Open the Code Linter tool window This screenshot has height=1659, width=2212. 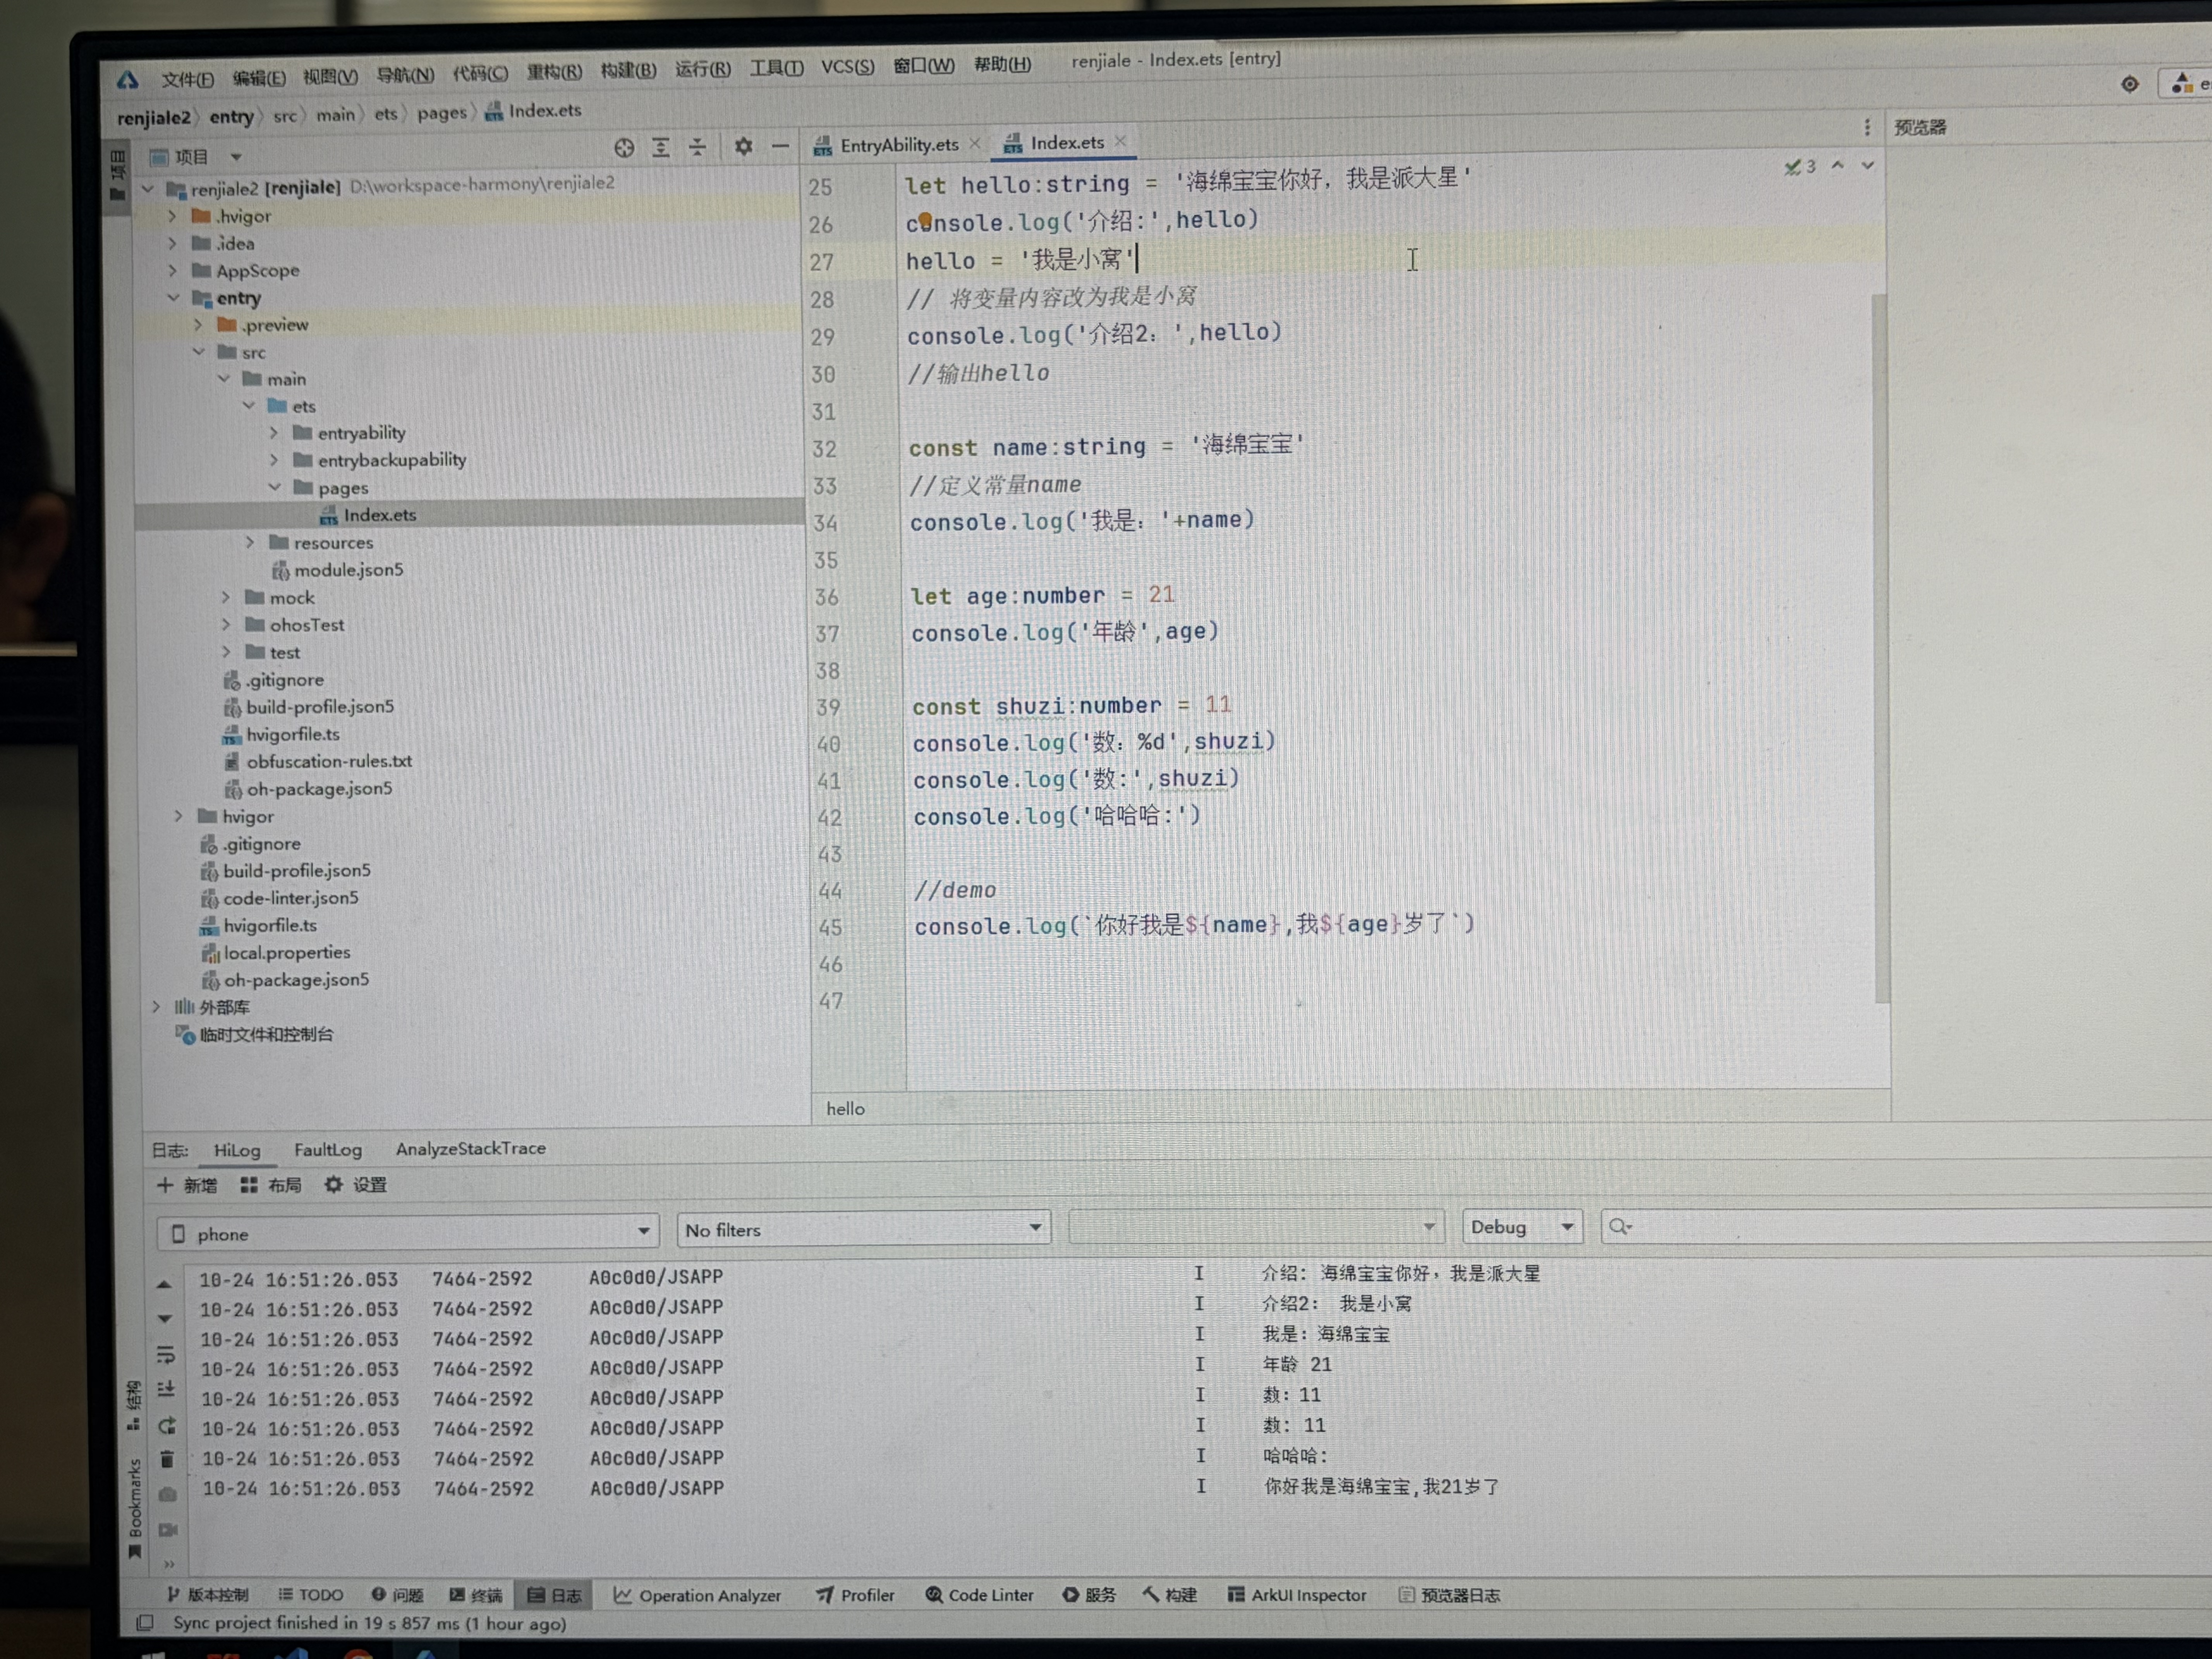coord(979,1595)
